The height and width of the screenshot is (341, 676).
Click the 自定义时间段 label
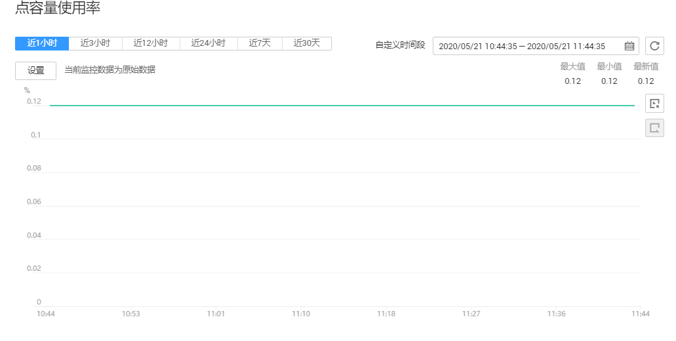pos(400,45)
